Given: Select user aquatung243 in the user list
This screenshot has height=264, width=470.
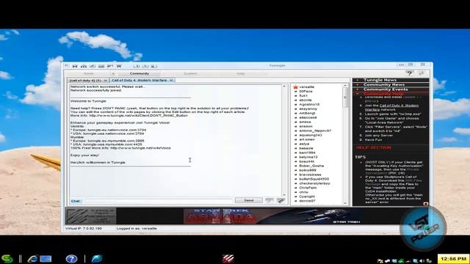Looking at the screenshot, I should pyautogui.click(x=311, y=135).
